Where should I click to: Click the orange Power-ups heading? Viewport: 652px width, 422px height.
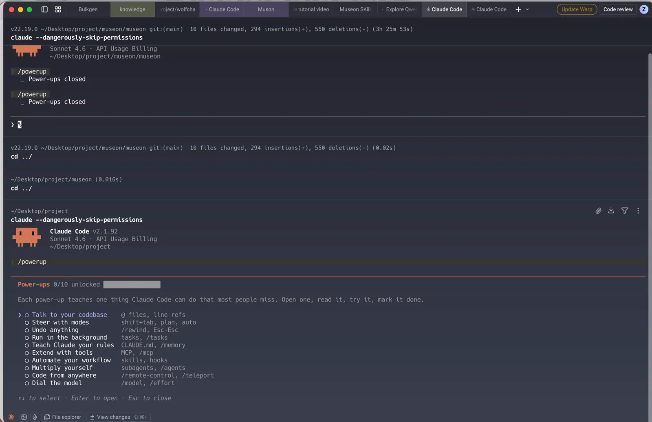coord(34,284)
